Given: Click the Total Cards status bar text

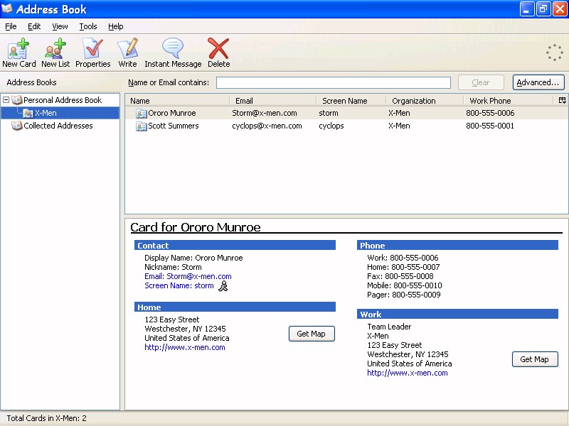Looking at the screenshot, I should coord(46,418).
